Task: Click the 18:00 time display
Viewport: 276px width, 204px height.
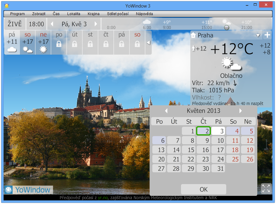Action: click(36, 24)
